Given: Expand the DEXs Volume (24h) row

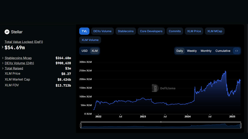Looking at the screenshot, I should click(x=3, y=63).
